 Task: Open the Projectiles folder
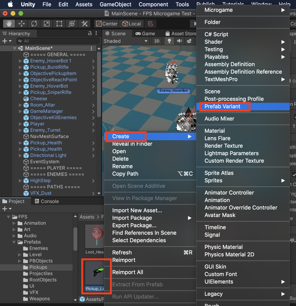[41, 274]
